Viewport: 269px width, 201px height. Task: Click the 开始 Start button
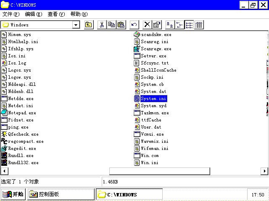click(13, 194)
